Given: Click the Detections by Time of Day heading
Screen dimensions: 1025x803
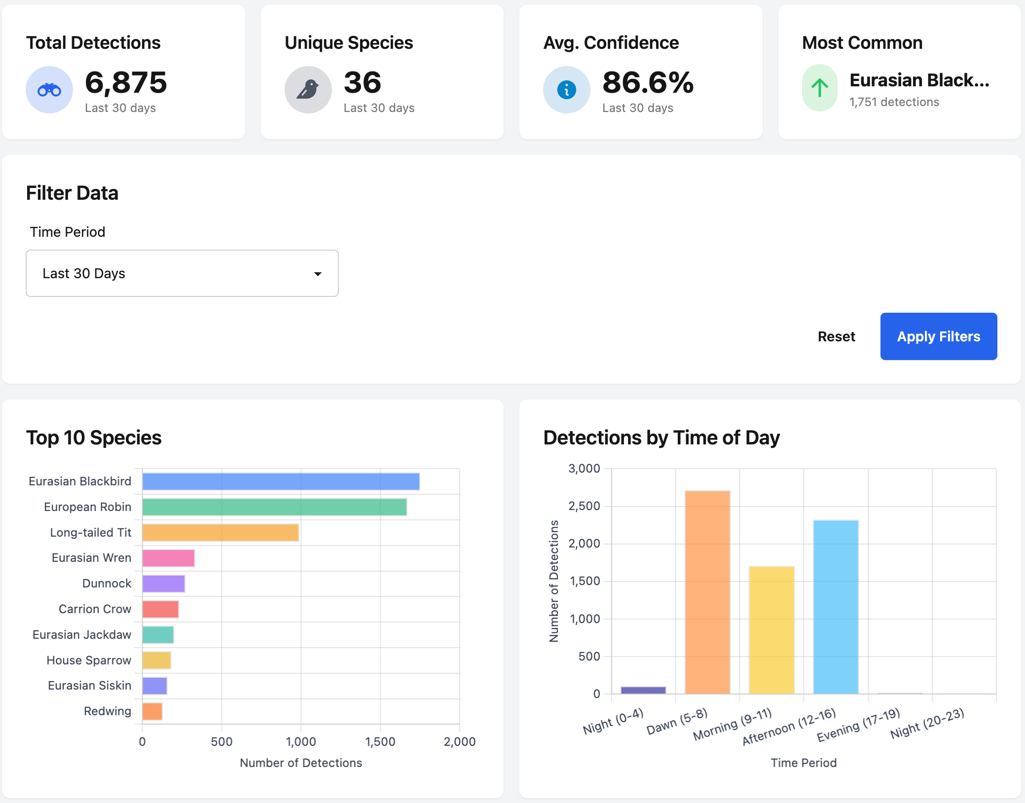Looking at the screenshot, I should tap(661, 438).
